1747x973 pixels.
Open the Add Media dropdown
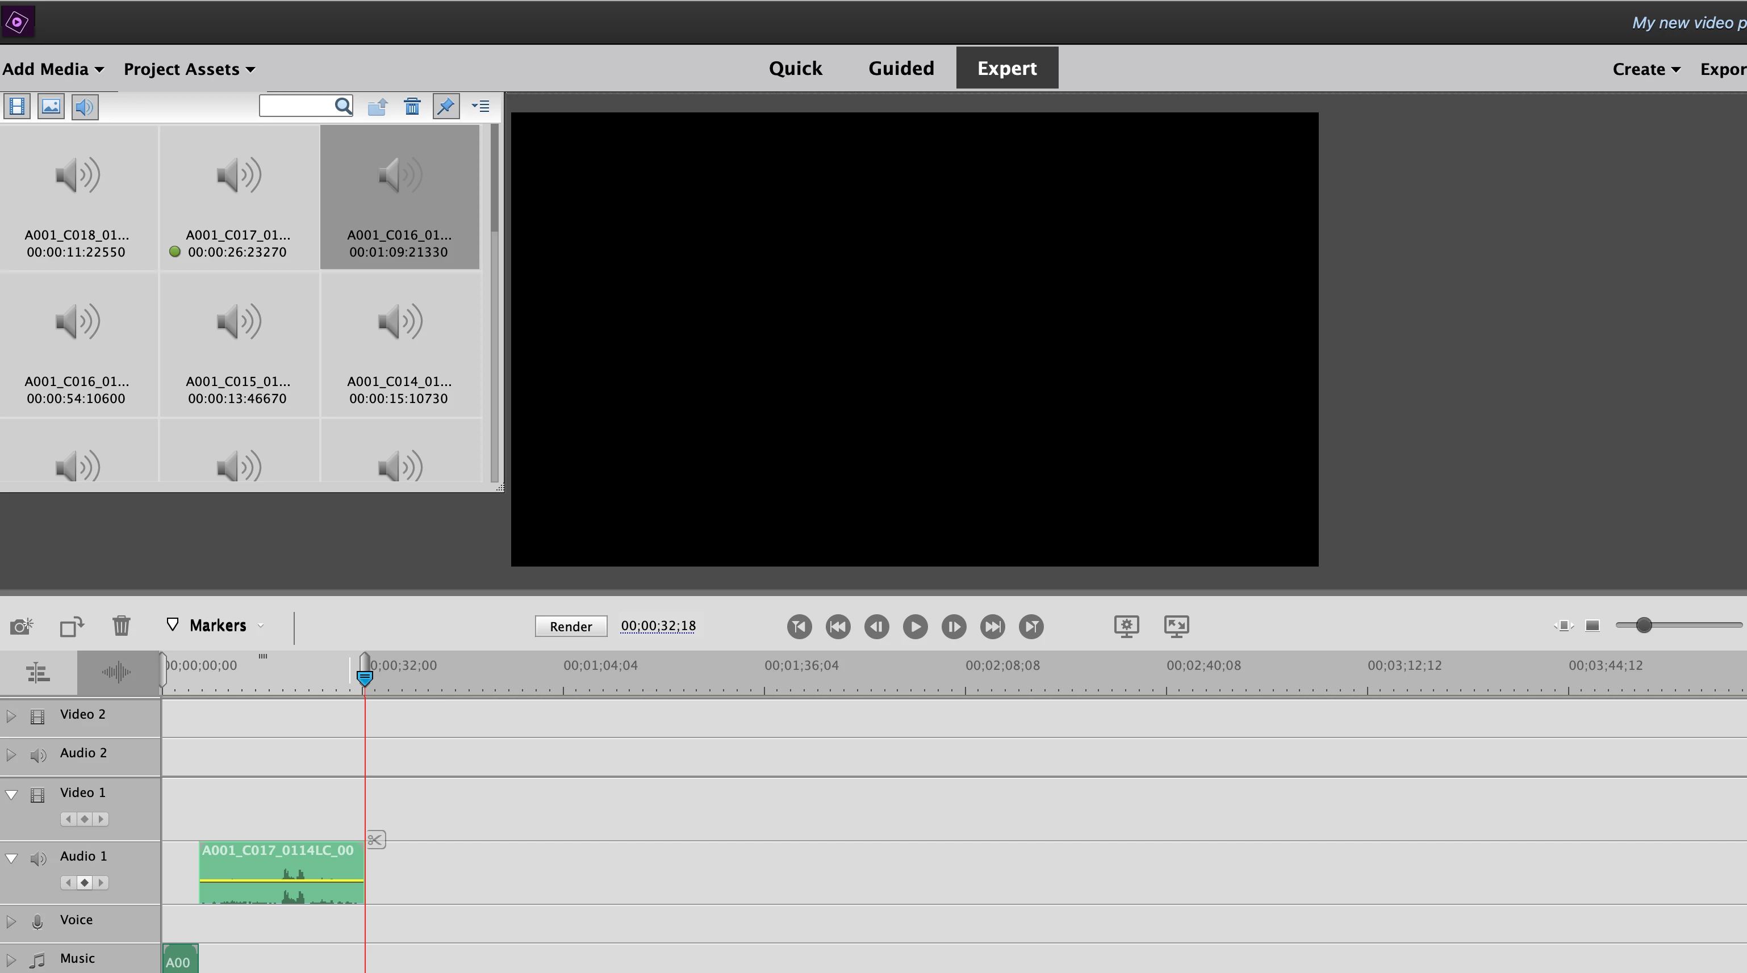(x=53, y=69)
